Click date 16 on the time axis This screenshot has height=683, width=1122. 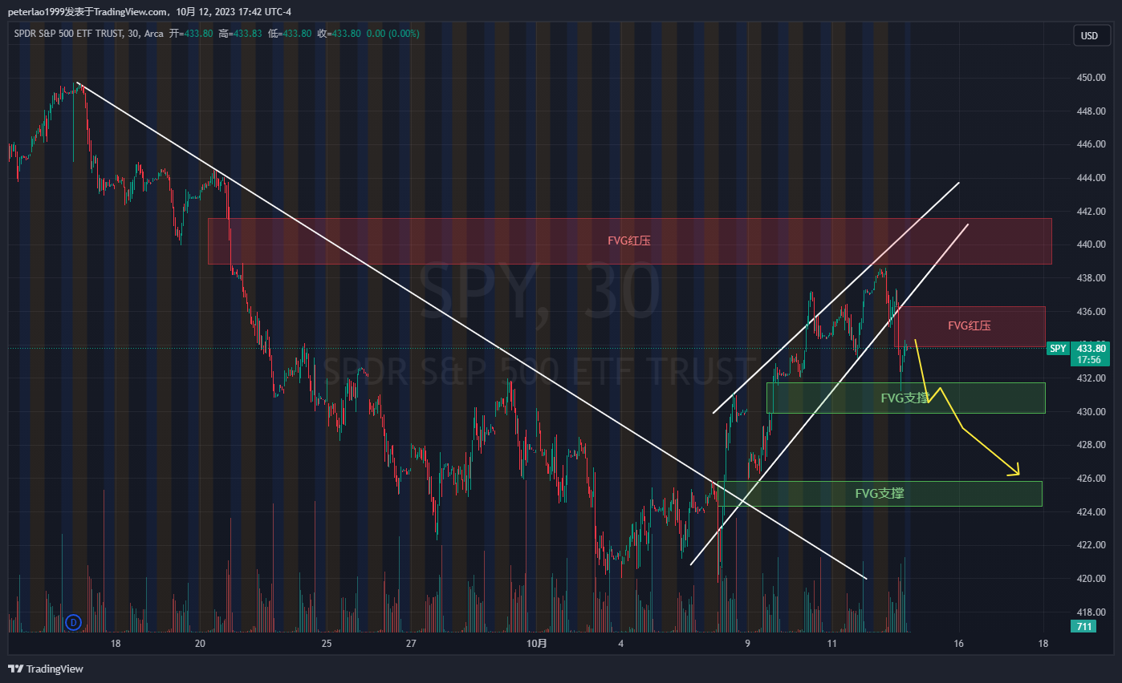pyautogui.click(x=958, y=644)
